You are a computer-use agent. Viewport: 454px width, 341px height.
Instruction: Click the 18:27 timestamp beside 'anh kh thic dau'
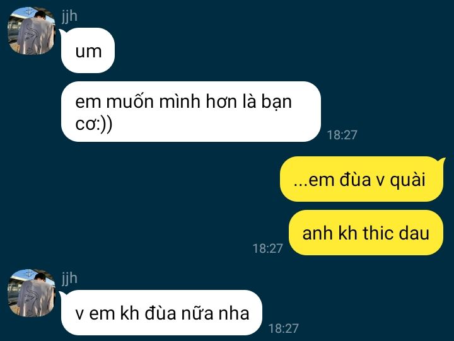click(x=267, y=248)
